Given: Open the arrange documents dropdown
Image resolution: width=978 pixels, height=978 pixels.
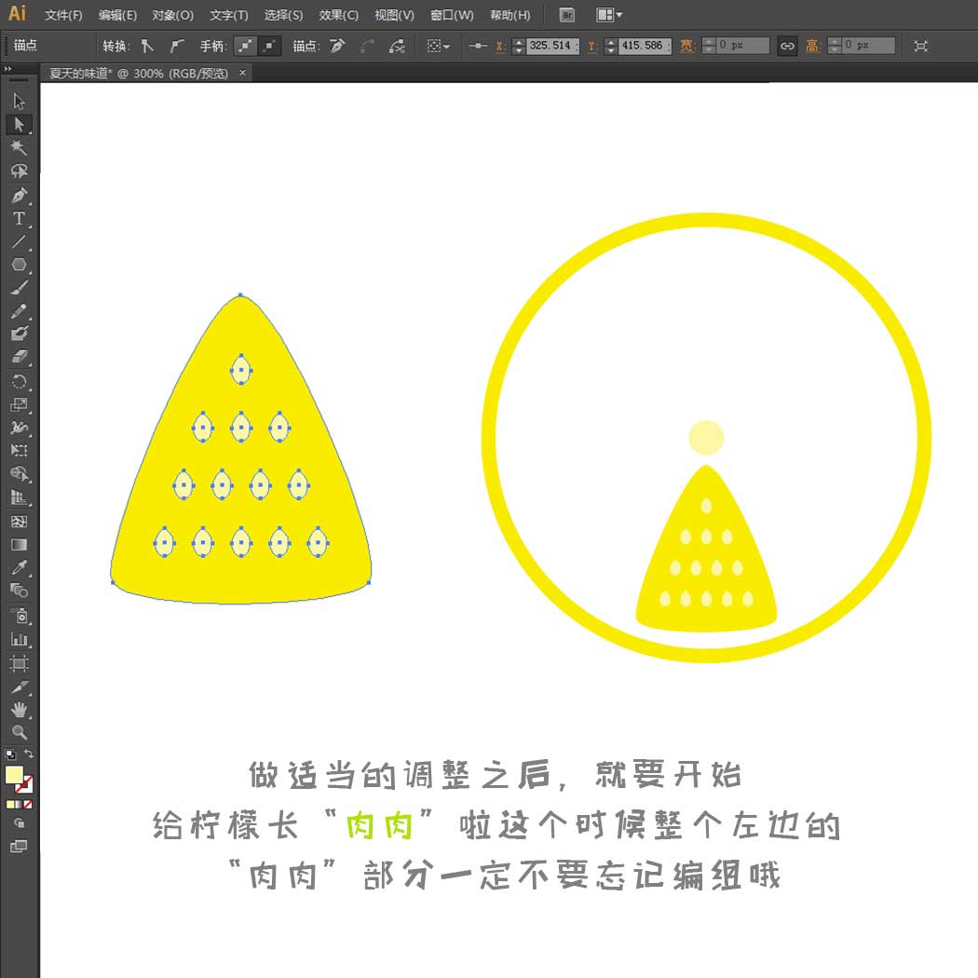Looking at the screenshot, I should (x=609, y=15).
